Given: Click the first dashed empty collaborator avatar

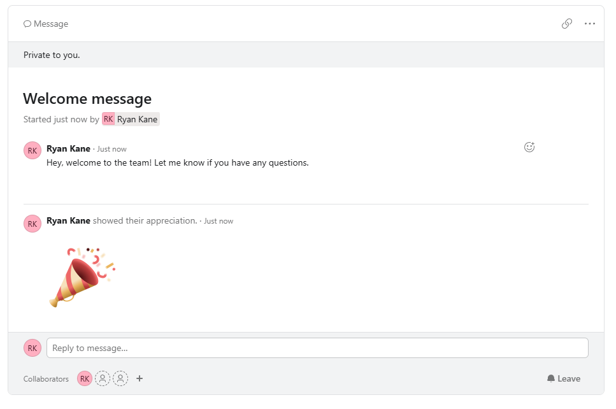Looking at the screenshot, I should point(103,378).
